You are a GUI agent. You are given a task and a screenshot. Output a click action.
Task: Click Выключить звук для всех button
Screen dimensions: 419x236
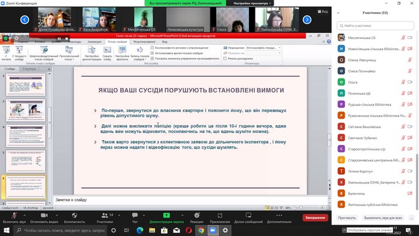[383, 218]
